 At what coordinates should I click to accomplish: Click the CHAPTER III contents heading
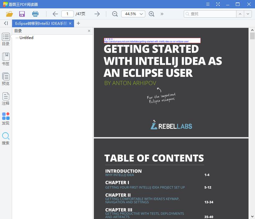pos(119,210)
